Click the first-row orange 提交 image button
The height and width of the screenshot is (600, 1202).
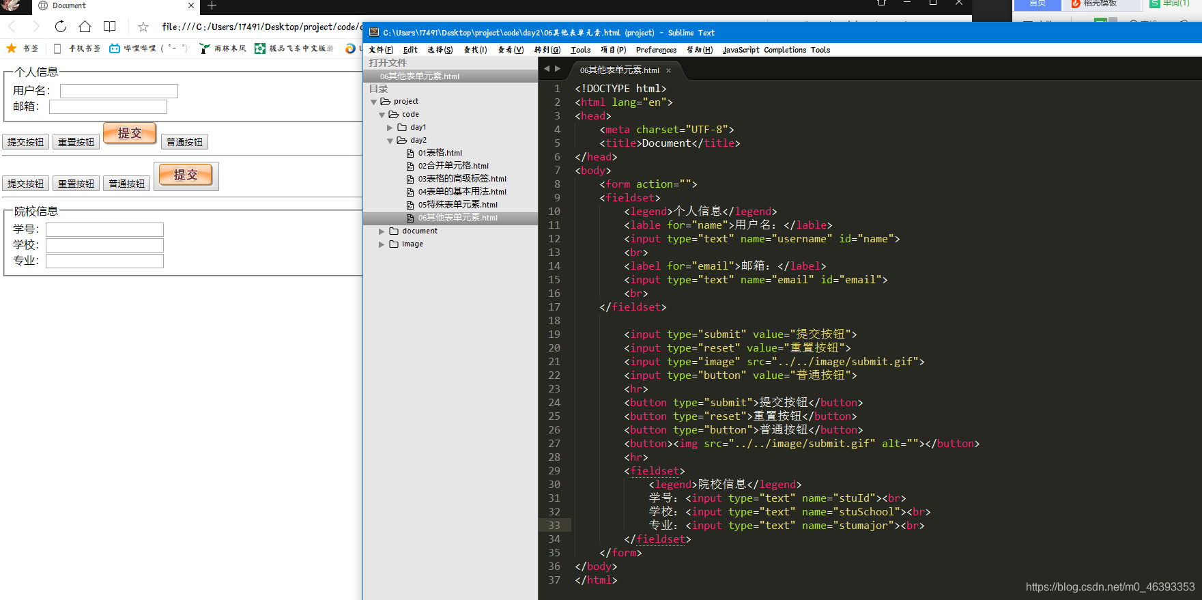pyautogui.click(x=130, y=133)
